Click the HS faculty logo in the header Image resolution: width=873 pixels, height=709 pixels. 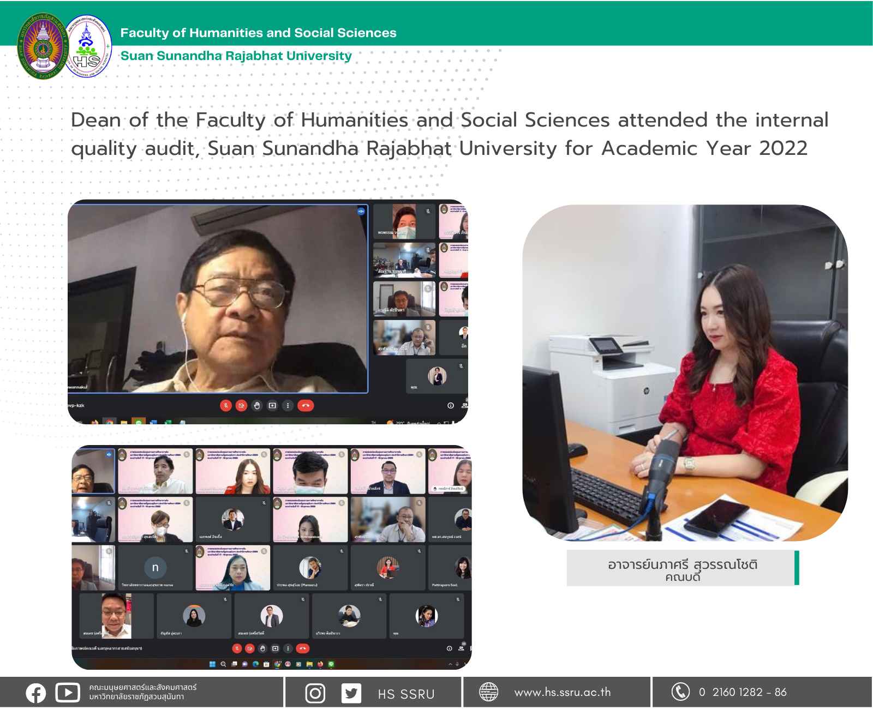[87, 46]
